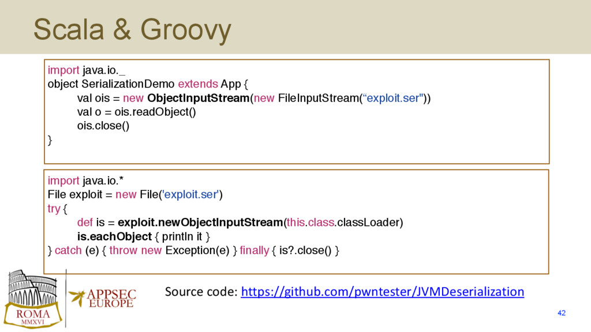Screen dimensions: 591x332
Task: Click the slide number 42
Action: [561, 313]
